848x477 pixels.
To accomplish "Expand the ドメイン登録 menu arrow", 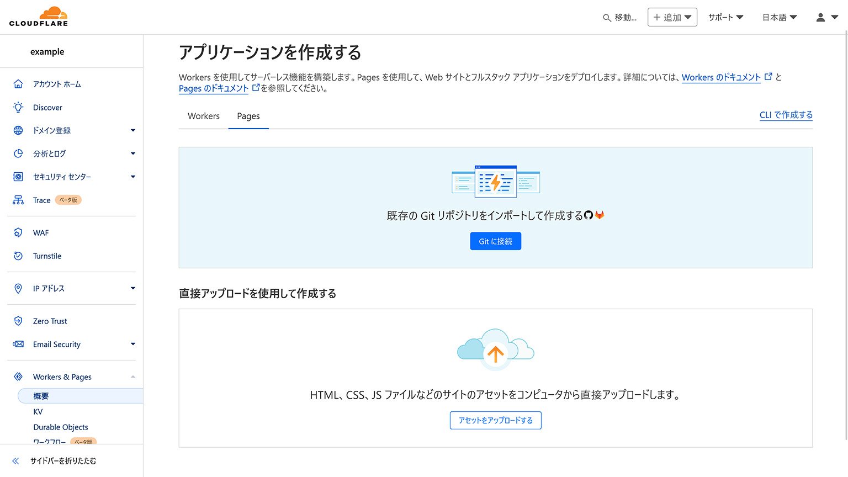I will [x=132, y=130].
